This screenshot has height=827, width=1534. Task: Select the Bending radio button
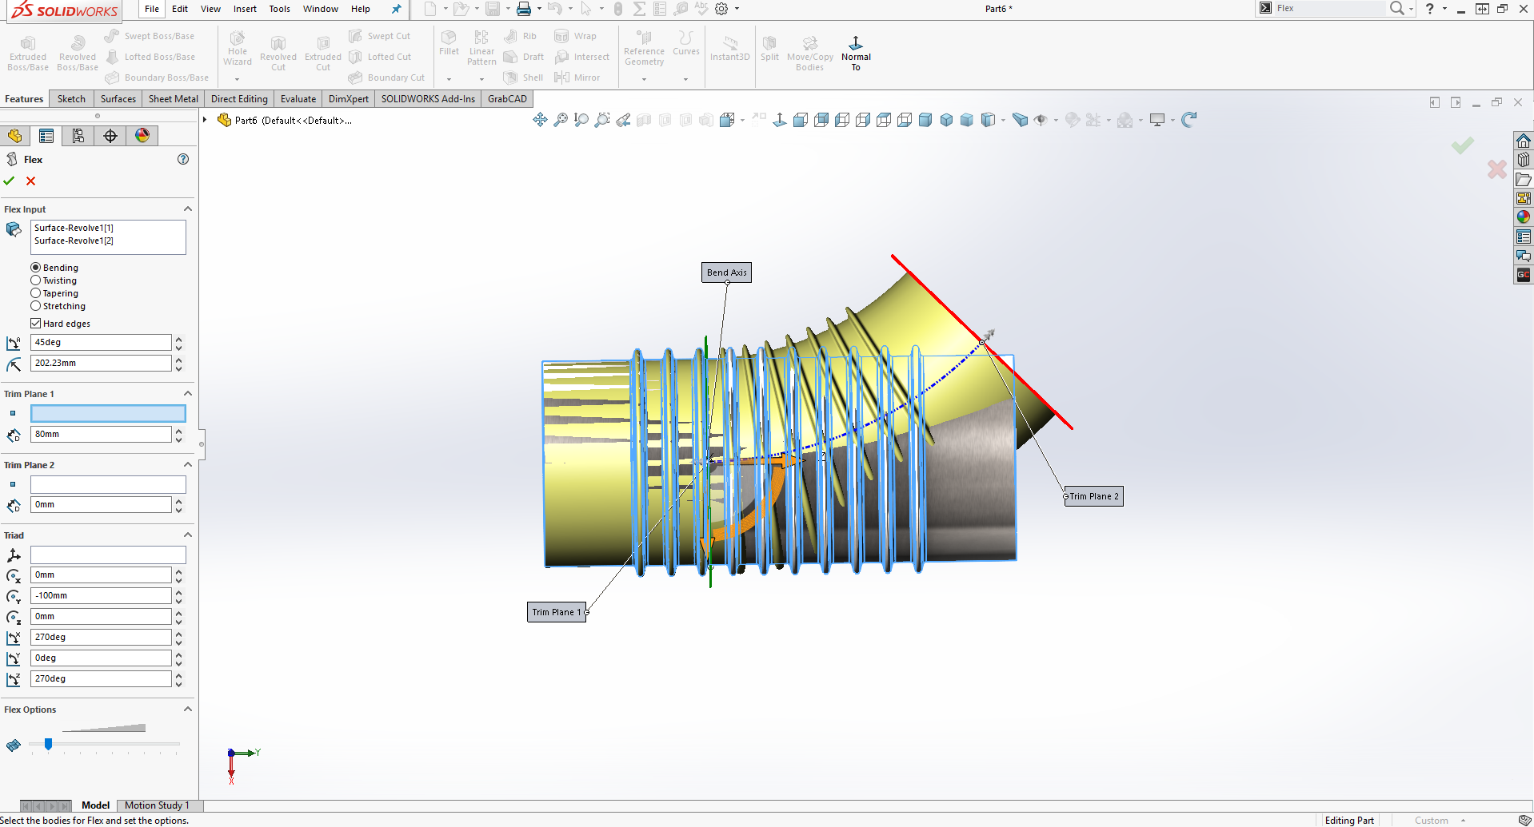[x=36, y=268]
